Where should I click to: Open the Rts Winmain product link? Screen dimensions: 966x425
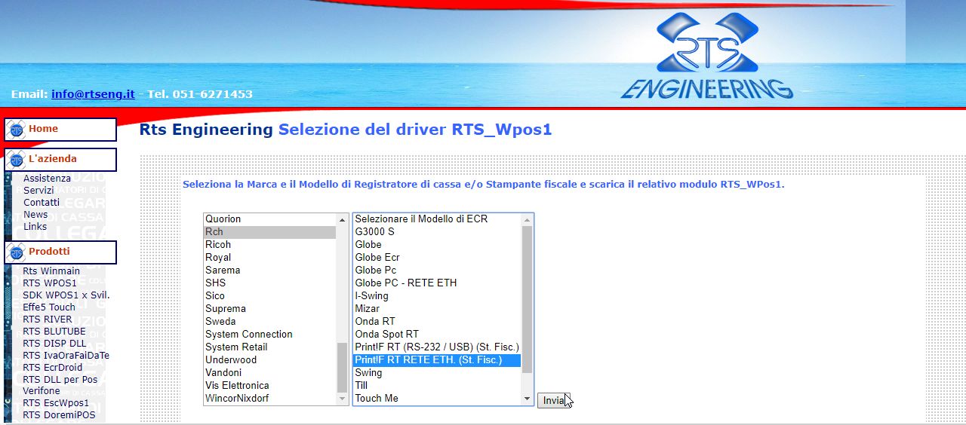tap(51, 271)
